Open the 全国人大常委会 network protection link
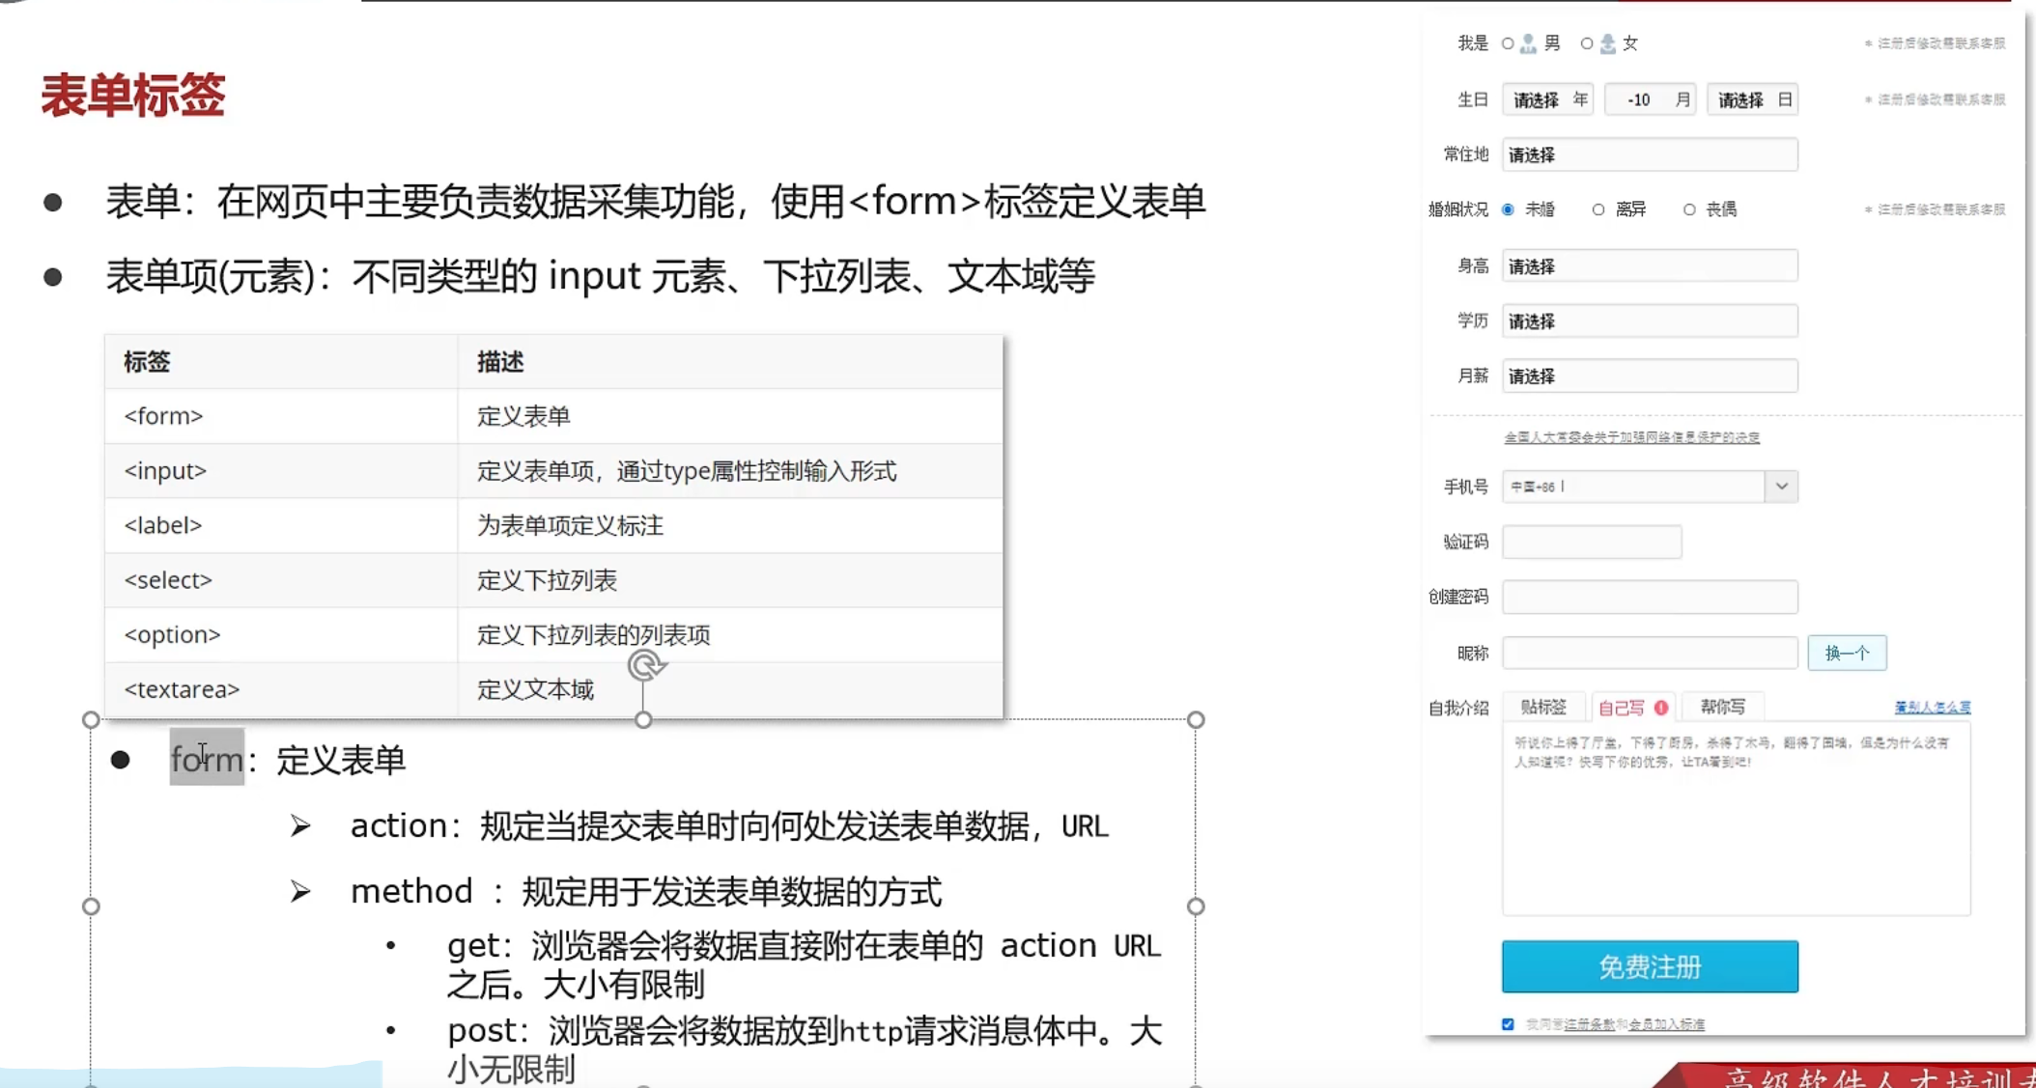Screen dimensions: 2036x1088 pyautogui.click(x=1631, y=437)
